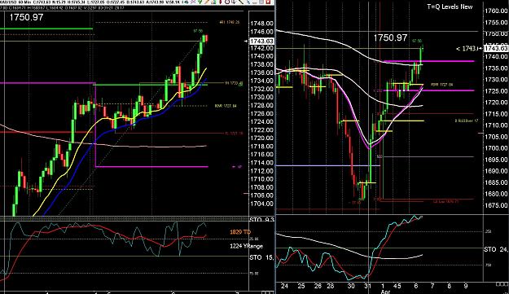Click 1748.00 on the left price axis
The height and width of the screenshot is (294, 509).
pos(261,24)
